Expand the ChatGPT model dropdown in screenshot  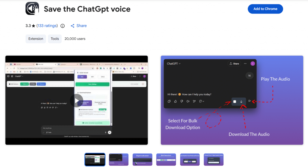(174, 64)
